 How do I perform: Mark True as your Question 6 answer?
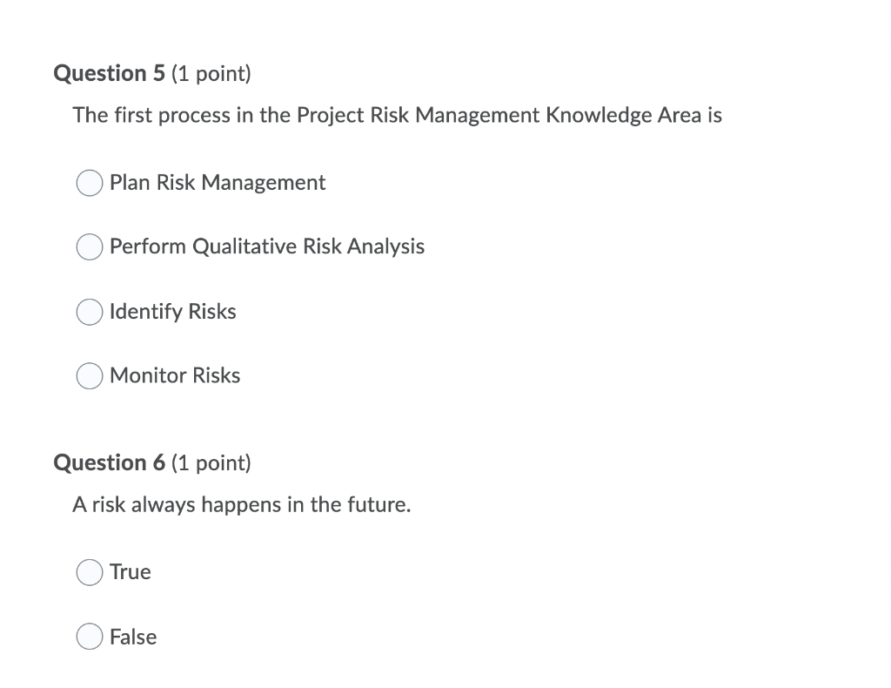89,572
